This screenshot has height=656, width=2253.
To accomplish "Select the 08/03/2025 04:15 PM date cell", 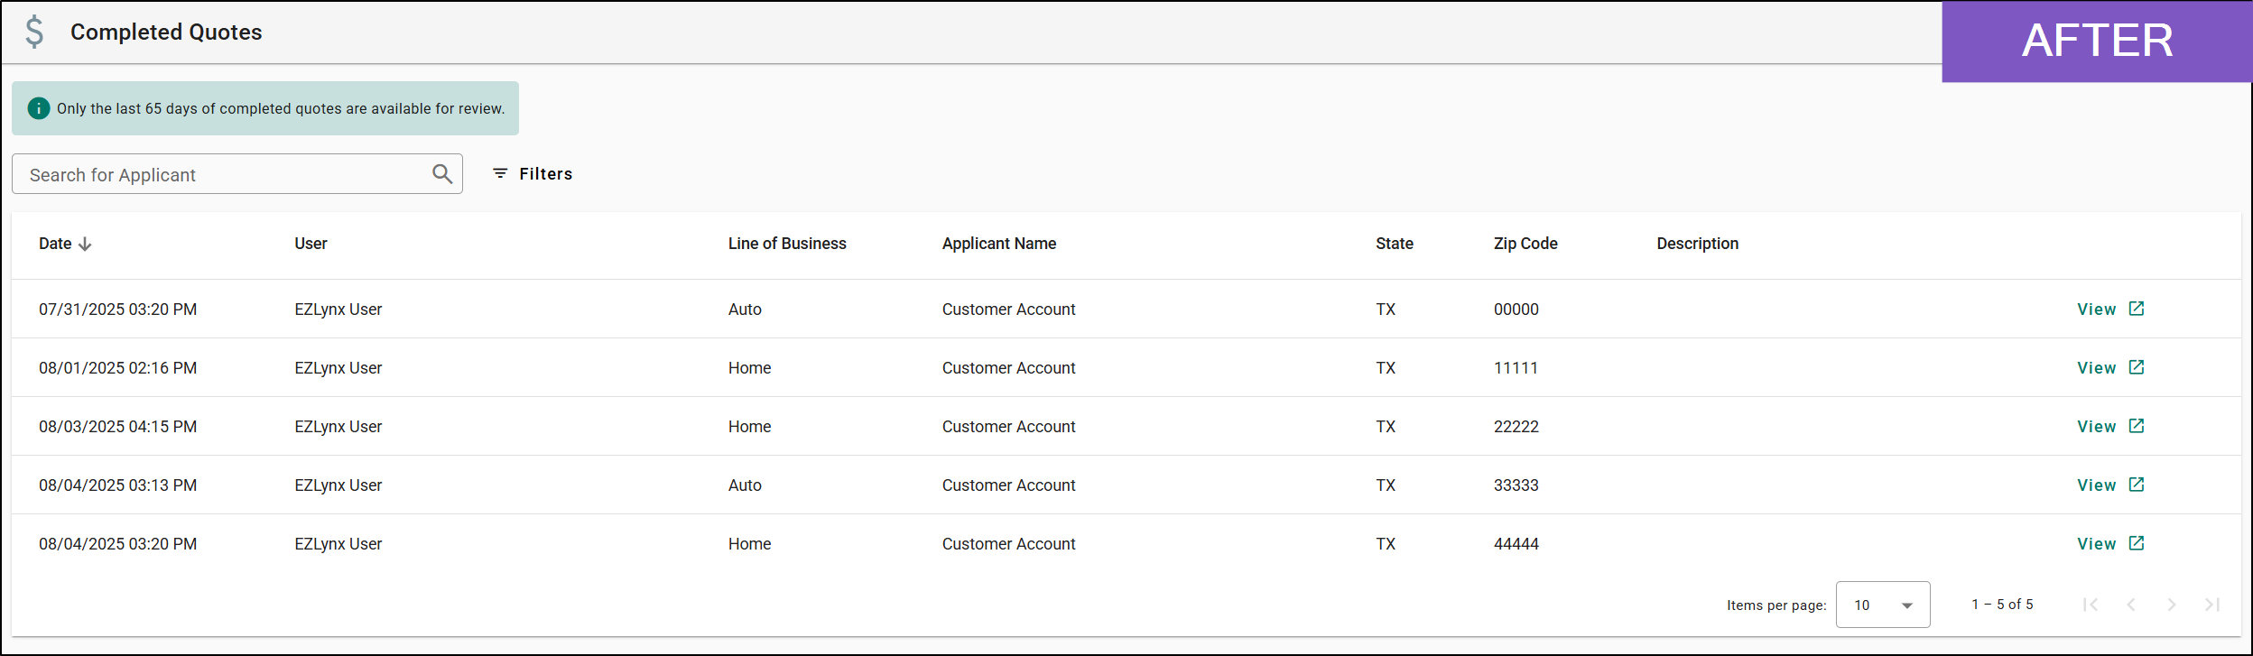I will (117, 427).
